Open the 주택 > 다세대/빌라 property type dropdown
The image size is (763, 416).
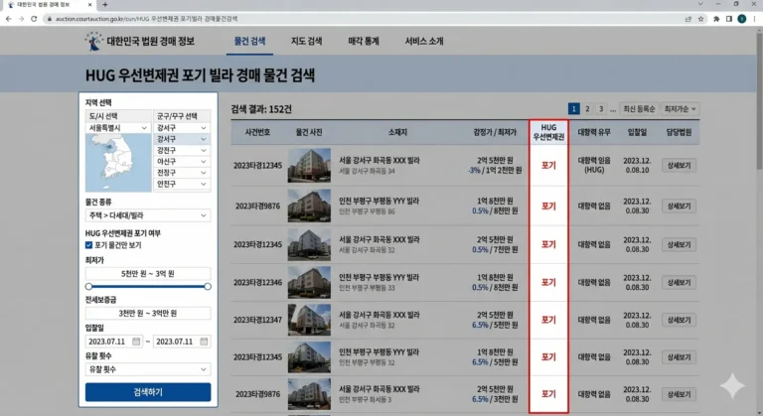[x=148, y=215]
